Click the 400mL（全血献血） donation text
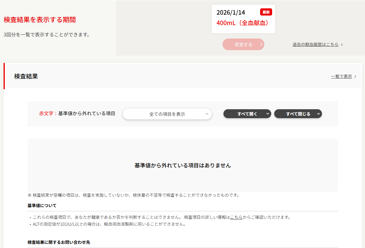Image resolution: width=365 pixels, height=248 pixels. [x=243, y=23]
